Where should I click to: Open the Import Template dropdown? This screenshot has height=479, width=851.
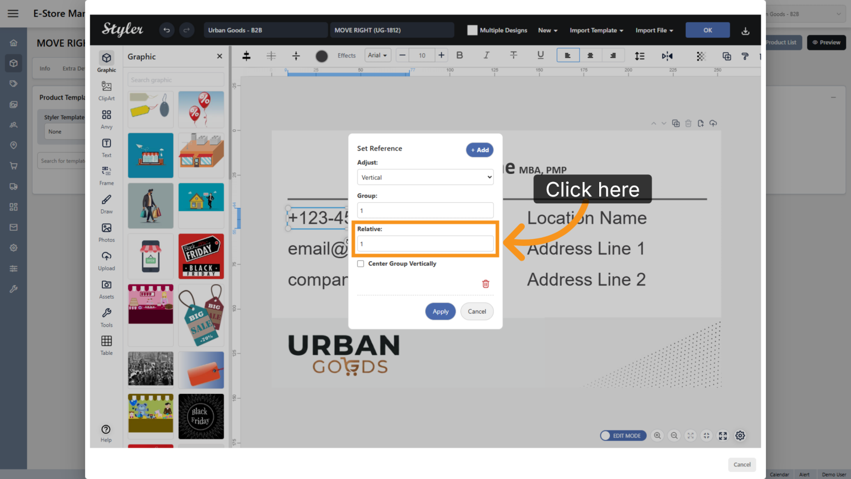(x=596, y=30)
